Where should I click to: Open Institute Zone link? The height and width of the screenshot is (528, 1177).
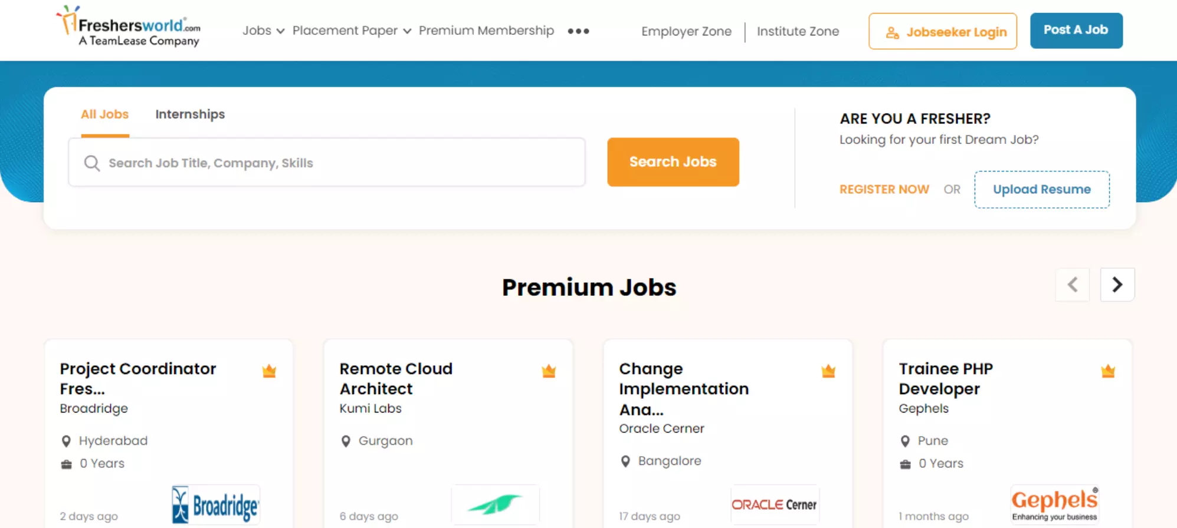coord(798,31)
